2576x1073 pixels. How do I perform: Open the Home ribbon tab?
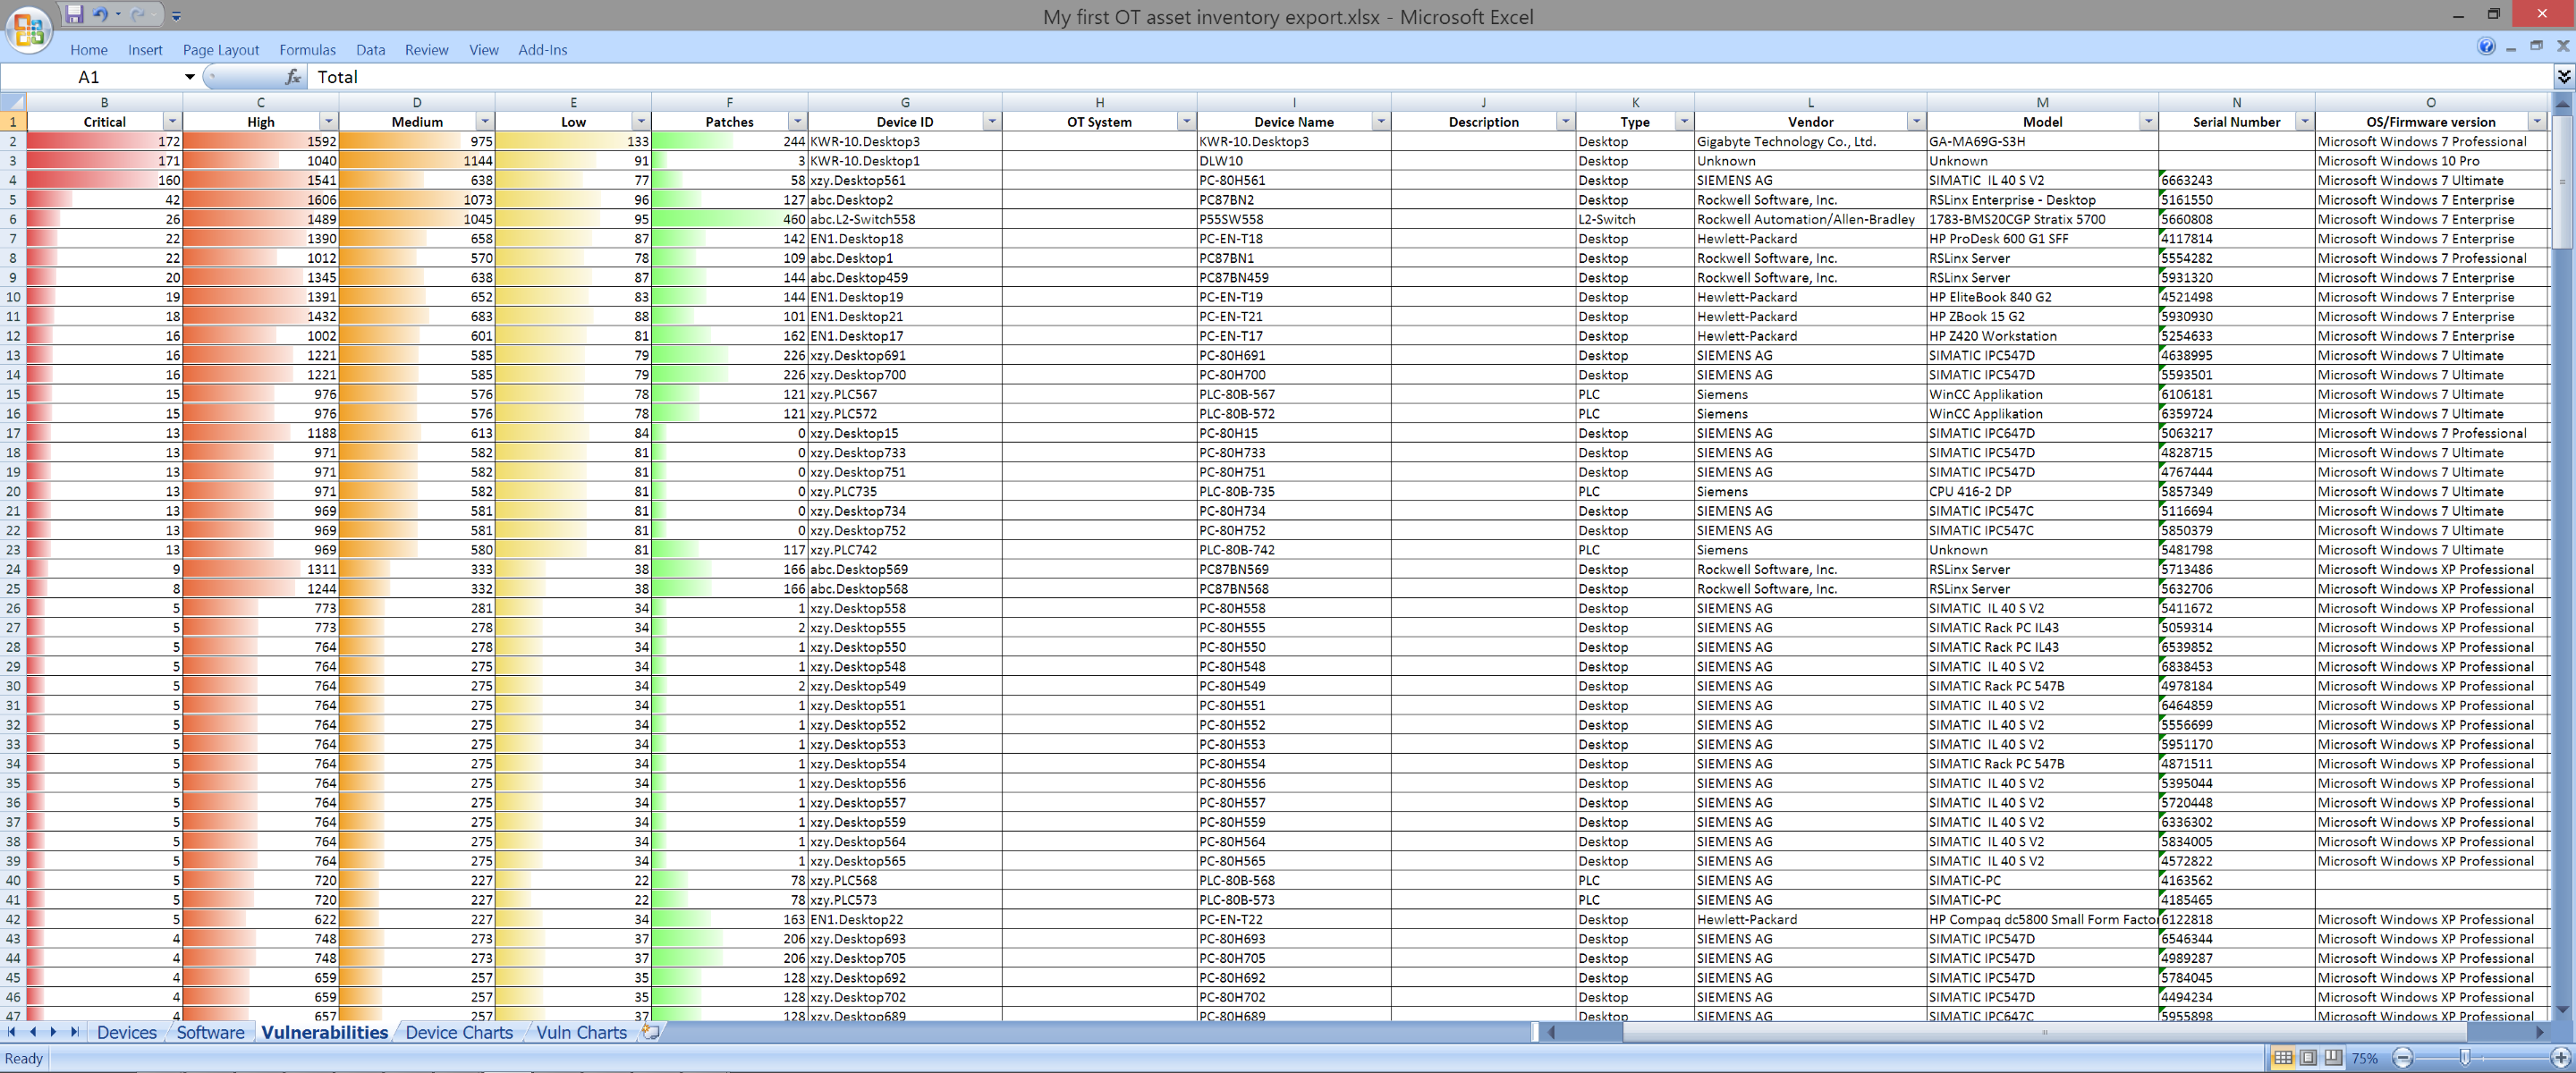pyautogui.click(x=89, y=50)
